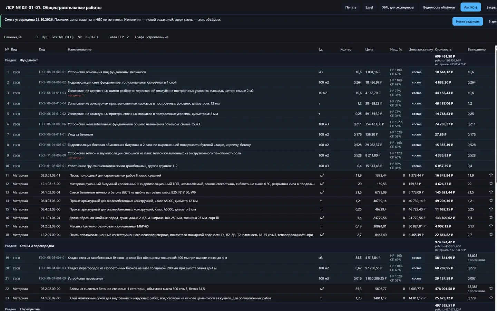Screen dimensions: 497x311
Task: Click material code '12.1.02.15-00'
Action: [50, 184]
